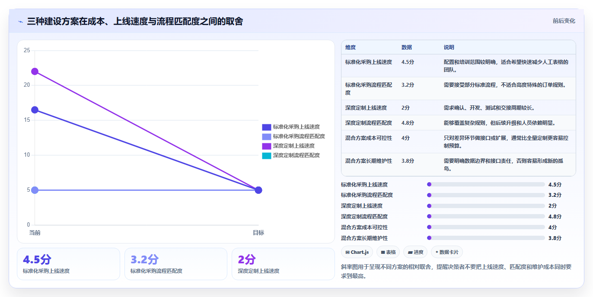Click the 标准化采购流程匹配度 progress bar
Viewport: 593px width, 297px height.
click(x=486, y=195)
